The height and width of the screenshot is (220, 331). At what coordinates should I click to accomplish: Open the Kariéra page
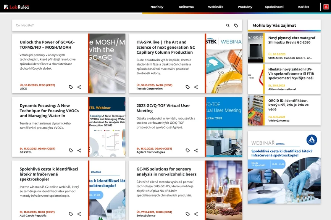tap(304, 7)
